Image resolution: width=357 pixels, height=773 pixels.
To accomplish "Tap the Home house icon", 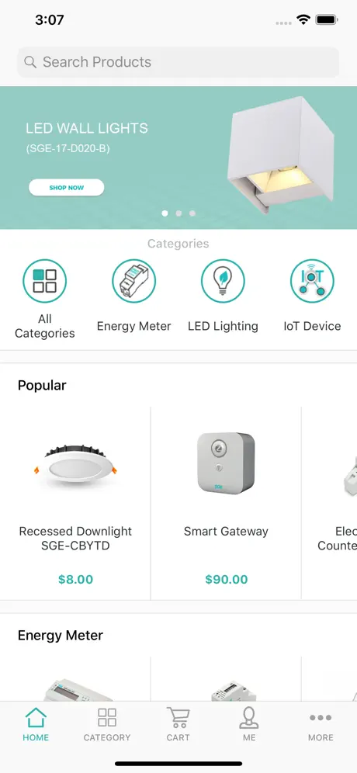I will (36, 718).
